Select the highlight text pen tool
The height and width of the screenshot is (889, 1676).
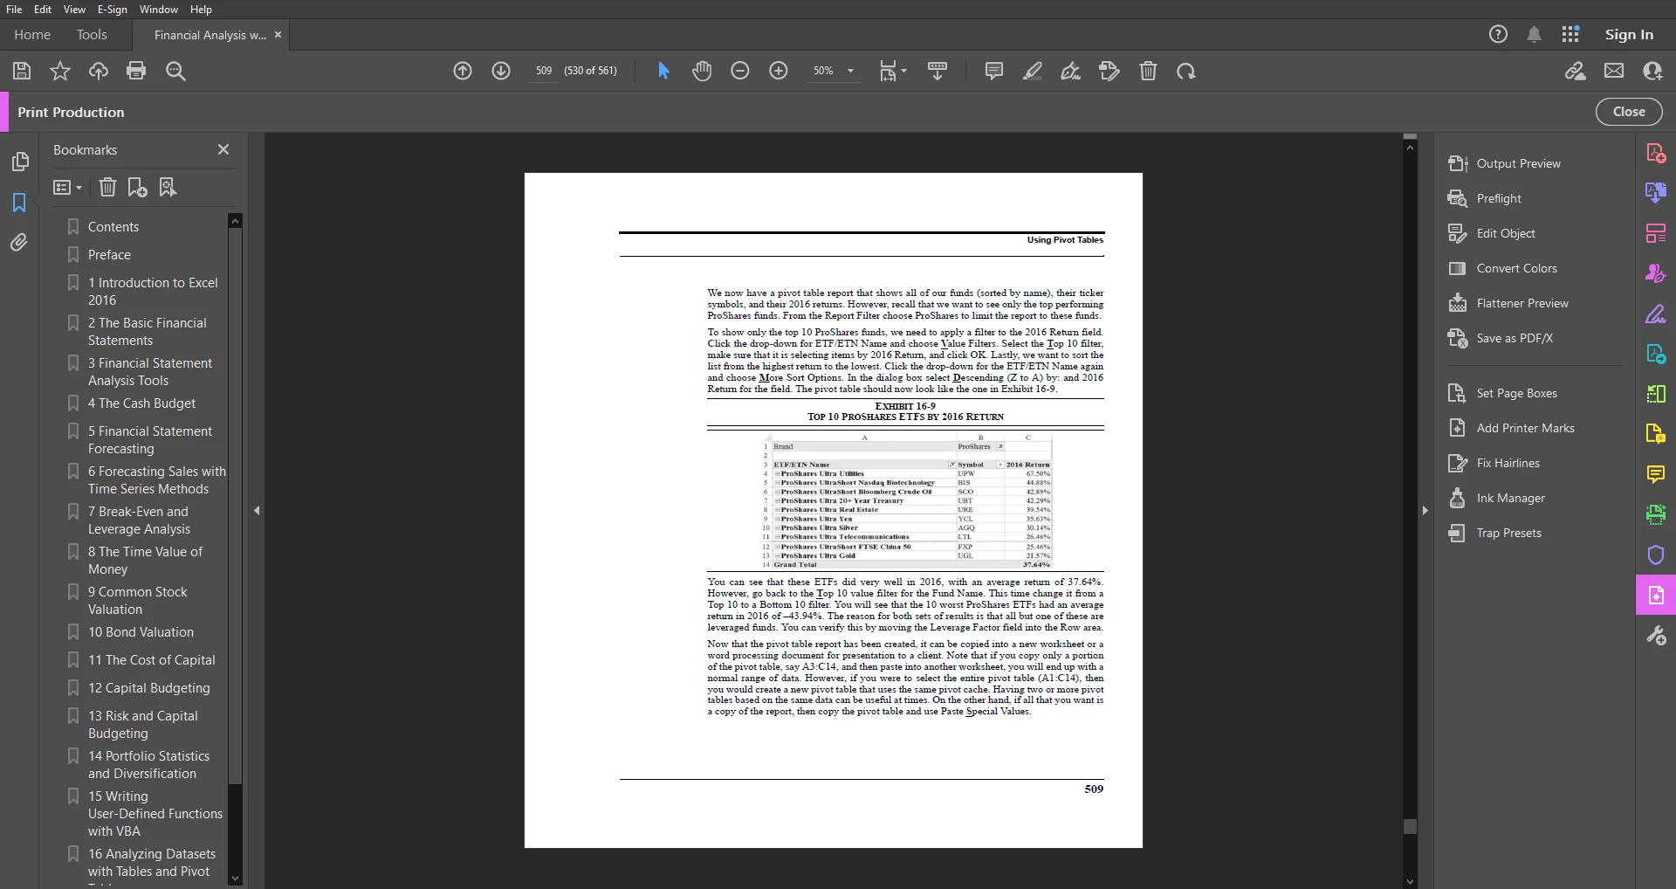pyautogui.click(x=1033, y=71)
